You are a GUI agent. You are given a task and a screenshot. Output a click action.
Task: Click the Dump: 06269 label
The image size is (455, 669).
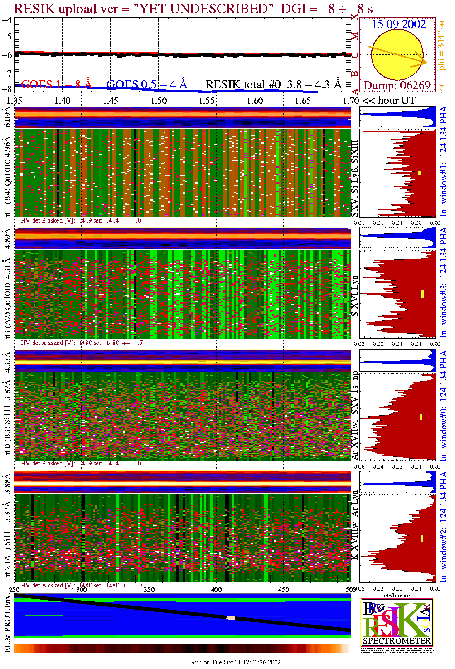pyautogui.click(x=397, y=86)
